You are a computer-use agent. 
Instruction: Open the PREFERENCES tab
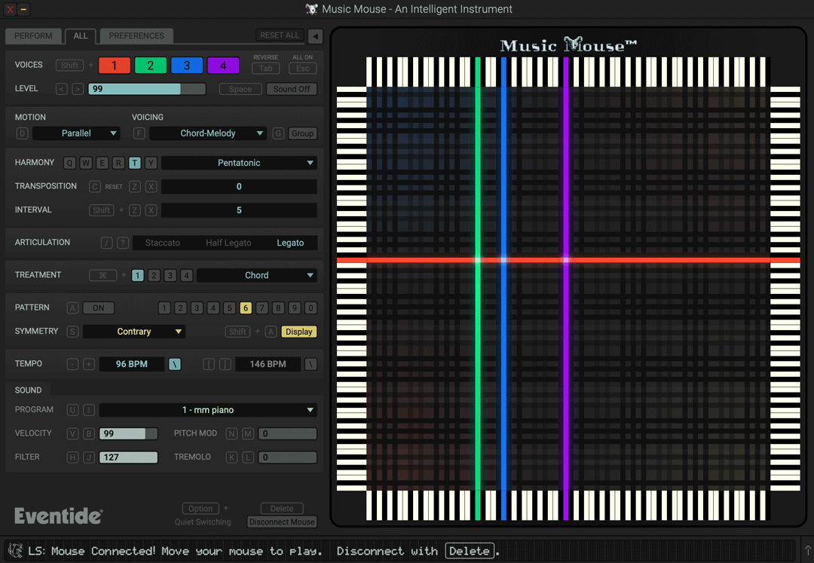136,36
